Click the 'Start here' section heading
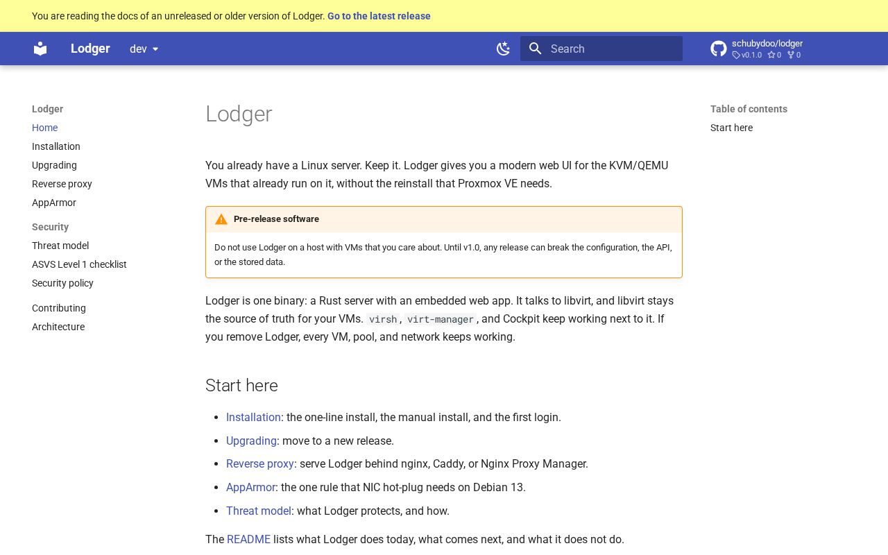Image resolution: width=888 pixels, height=555 pixels. (241, 385)
